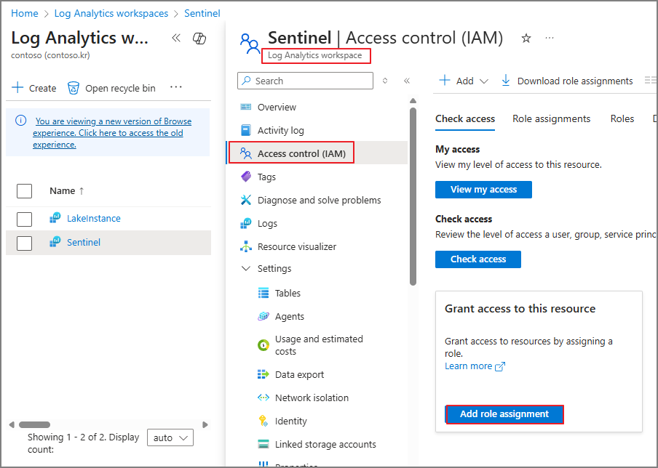Open the Display count auto dropdown
The width and height of the screenshot is (658, 468).
coord(170,437)
